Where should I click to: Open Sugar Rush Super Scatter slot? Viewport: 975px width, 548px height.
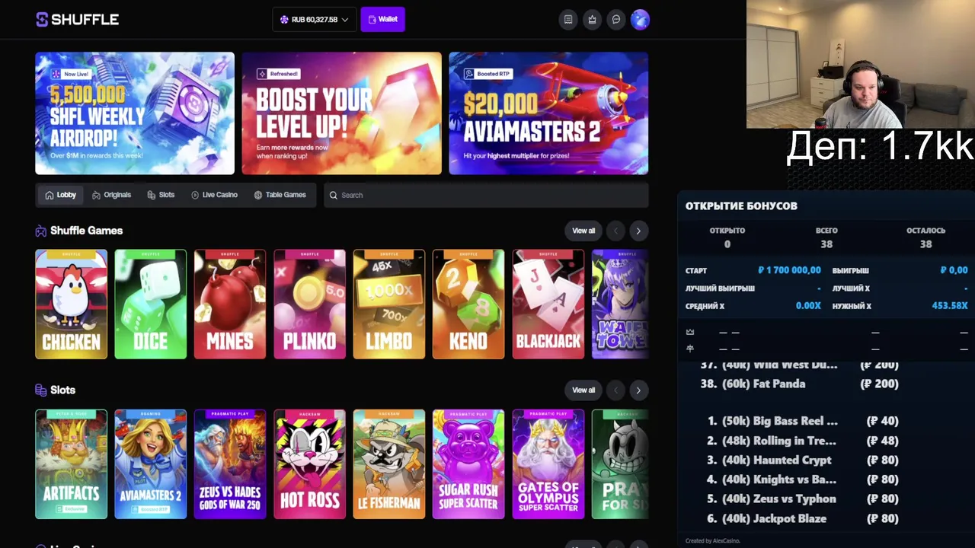point(468,464)
